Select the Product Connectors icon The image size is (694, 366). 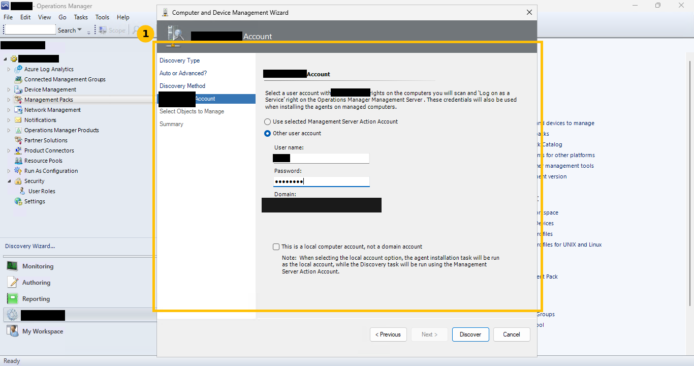coord(18,150)
